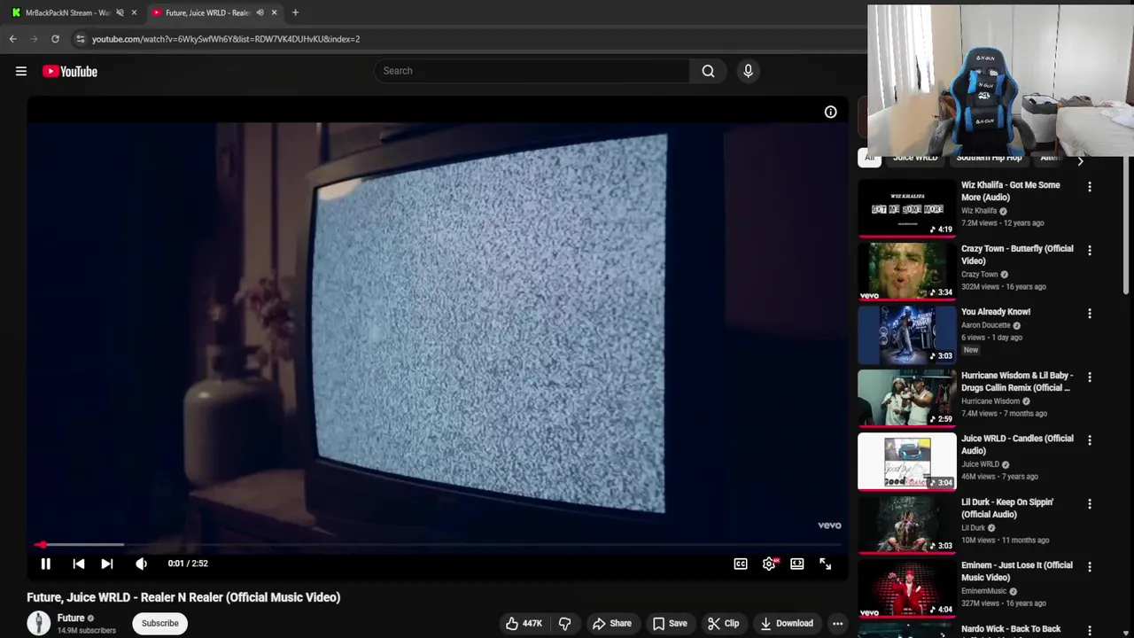The image size is (1134, 638).
Task: Go to YouTube home via logo
Action: pos(70,72)
